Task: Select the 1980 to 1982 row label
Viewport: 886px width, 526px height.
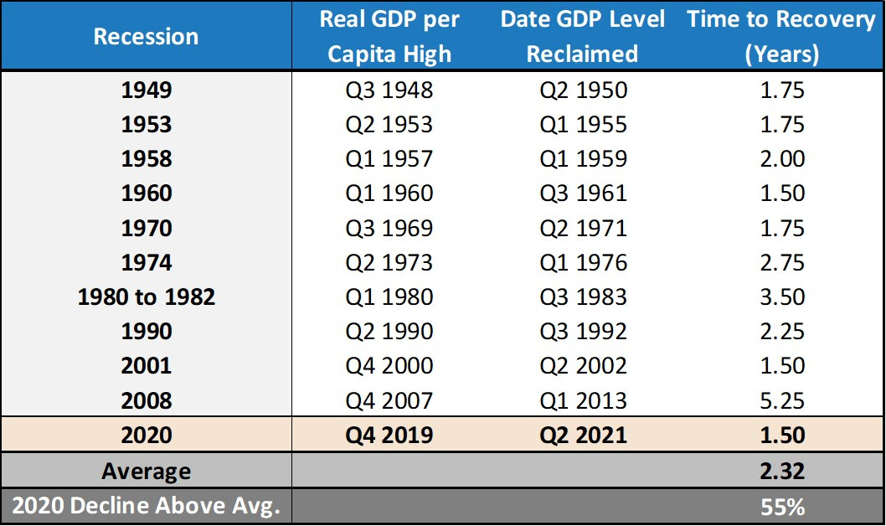Action: (146, 297)
